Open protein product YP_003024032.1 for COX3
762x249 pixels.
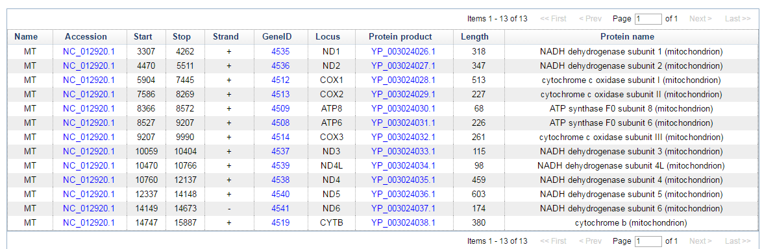403,137
